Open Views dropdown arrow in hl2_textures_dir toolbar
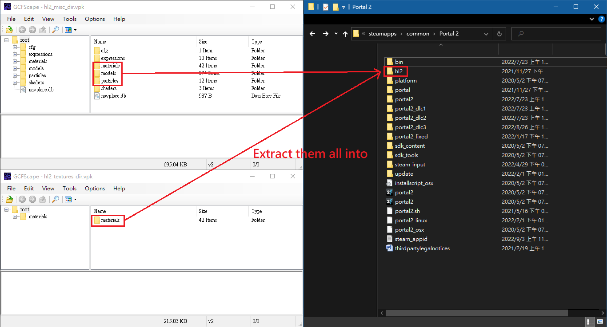This screenshot has width=607, height=327. tap(75, 200)
